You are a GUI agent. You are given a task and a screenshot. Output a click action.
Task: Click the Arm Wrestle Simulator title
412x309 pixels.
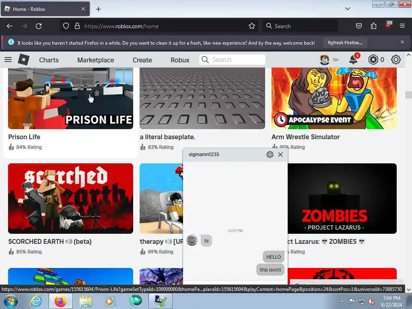[306, 137]
